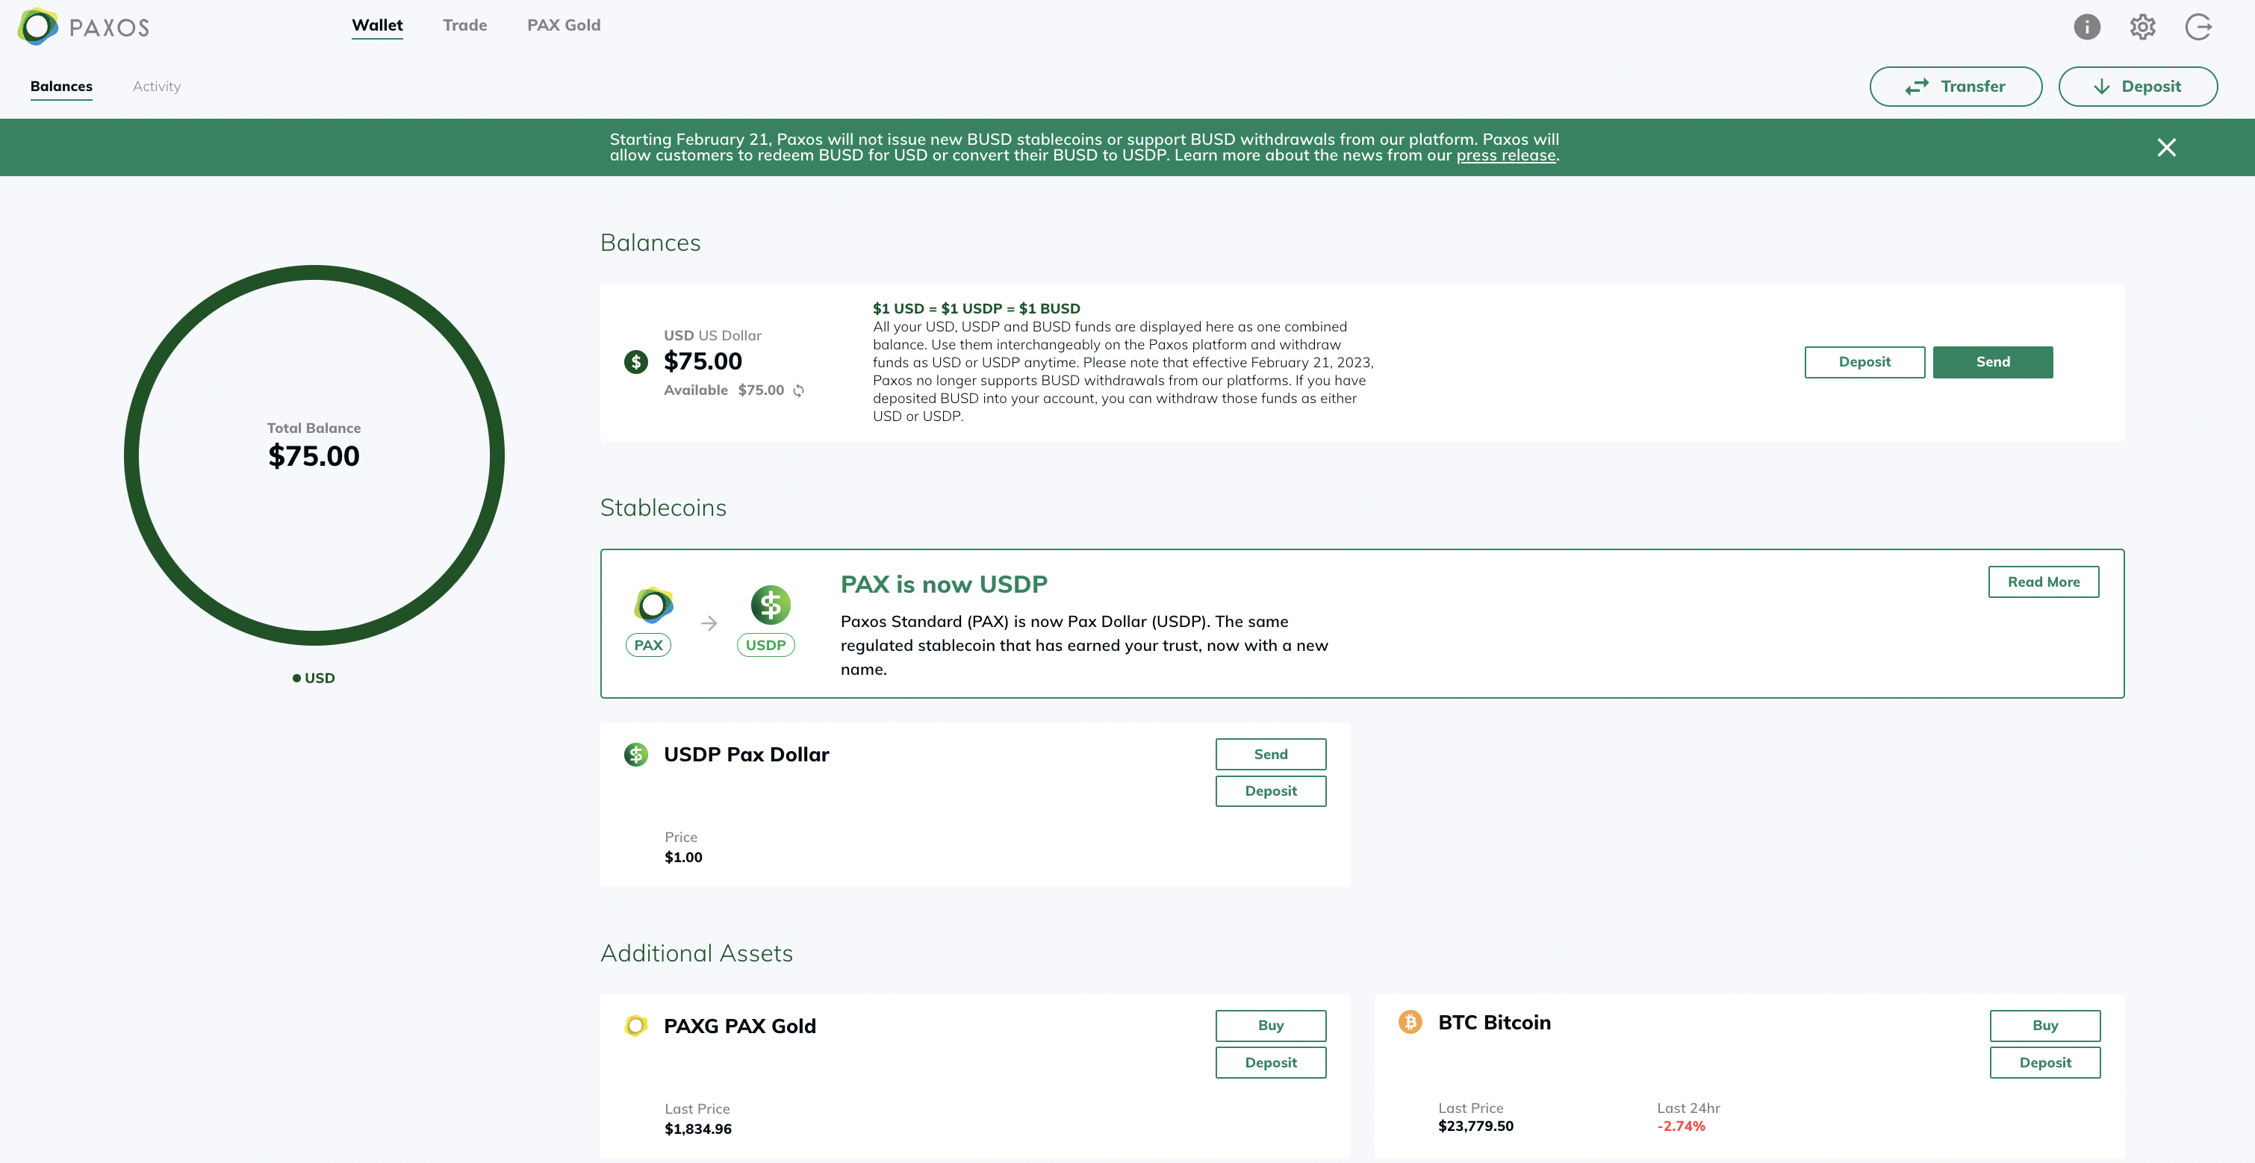The height and width of the screenshot is (1163, 2255).
Task: Click the top Deposit button
Action: click(x=2138, y=87)
